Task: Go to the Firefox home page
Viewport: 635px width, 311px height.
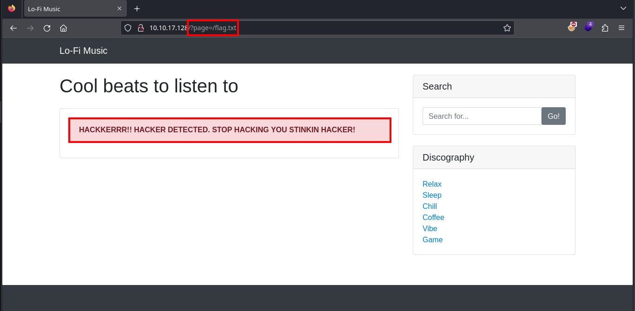Action: tap(64, 28)
